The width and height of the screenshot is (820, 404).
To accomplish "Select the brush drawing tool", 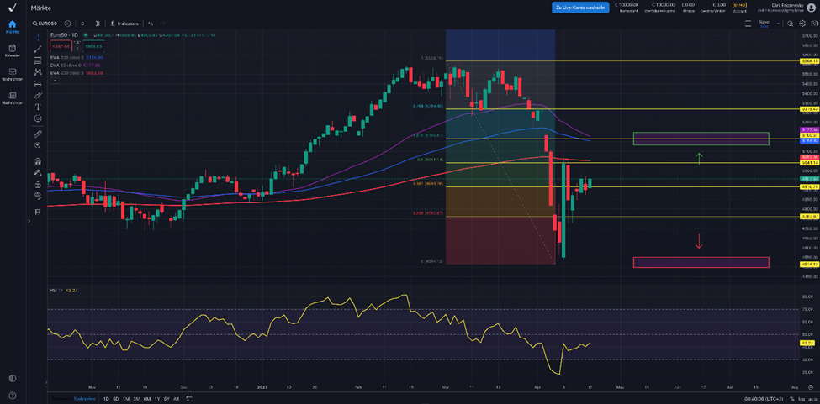I will [x=38, y=95].
